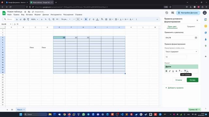
Task: Click the Настройки Доступа share button
Action: tap(188, 13)
